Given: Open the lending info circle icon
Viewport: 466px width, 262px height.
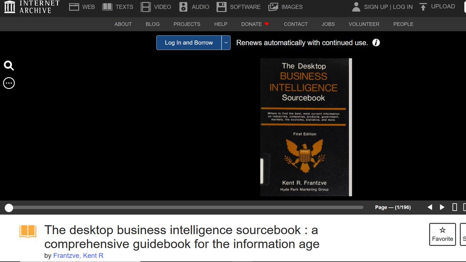Looking at the screenshot, I should click(376, 43).
